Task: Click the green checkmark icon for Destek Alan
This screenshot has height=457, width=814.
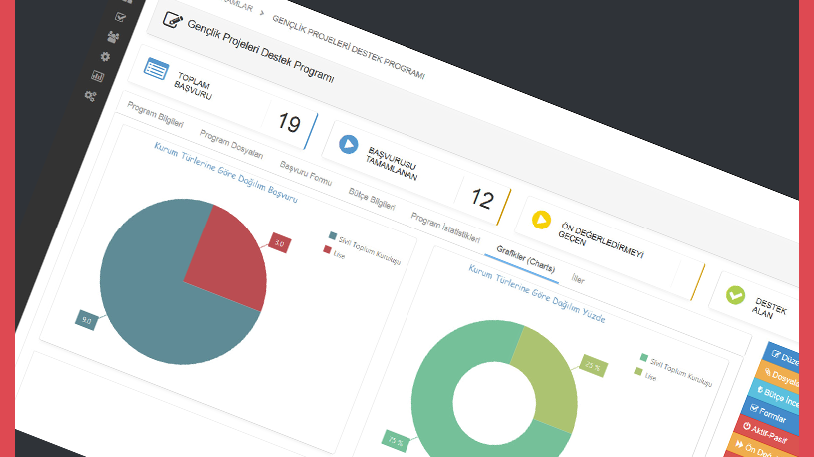Action: click(736, 295)
